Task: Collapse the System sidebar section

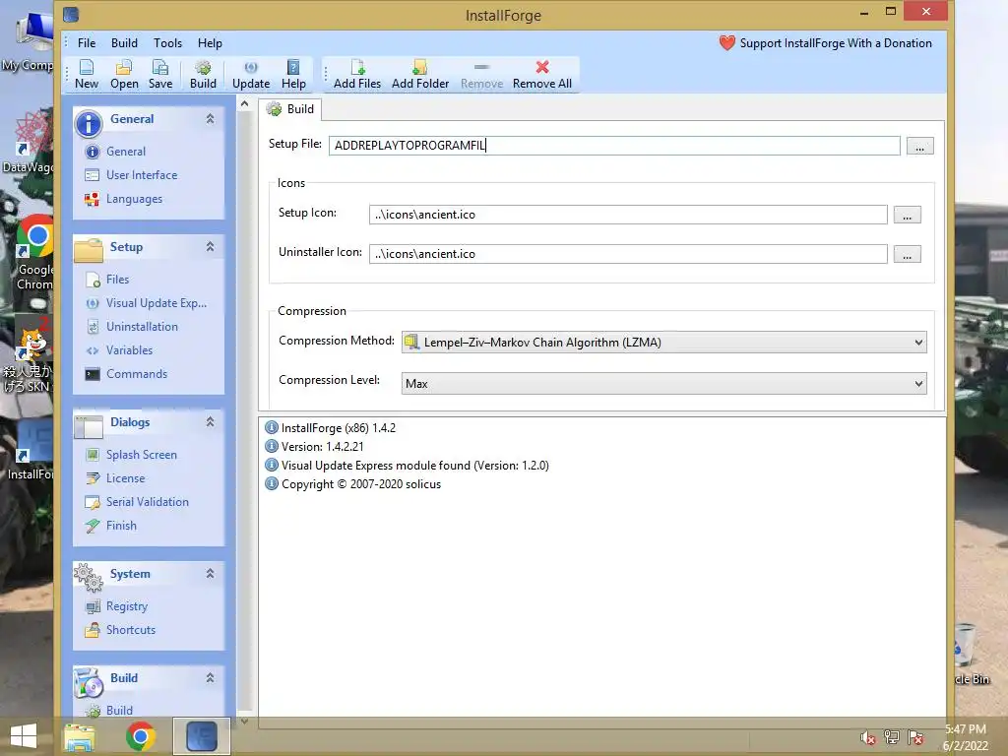Action: click(210, 574)
